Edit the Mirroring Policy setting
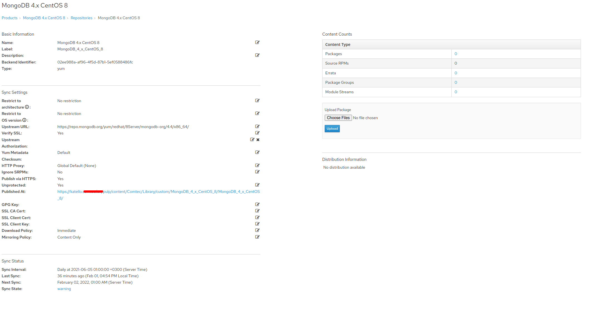 tap(257, 237)
